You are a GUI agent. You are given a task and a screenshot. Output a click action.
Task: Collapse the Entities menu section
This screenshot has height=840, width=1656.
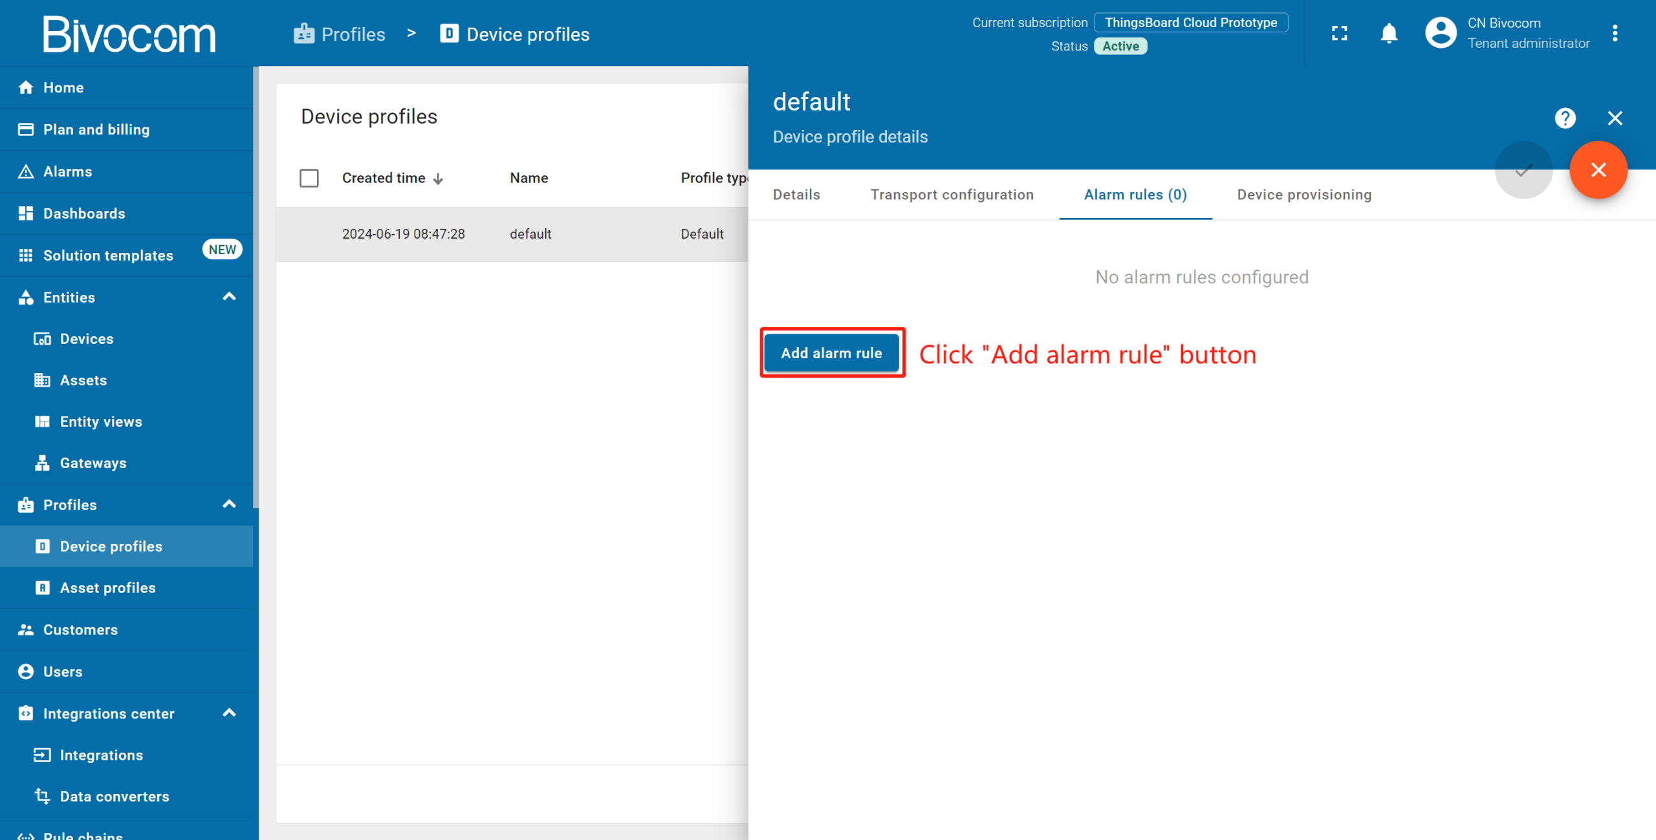tap(229, 297)
